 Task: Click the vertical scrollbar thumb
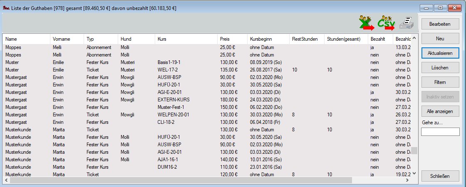tap(414, 150)
